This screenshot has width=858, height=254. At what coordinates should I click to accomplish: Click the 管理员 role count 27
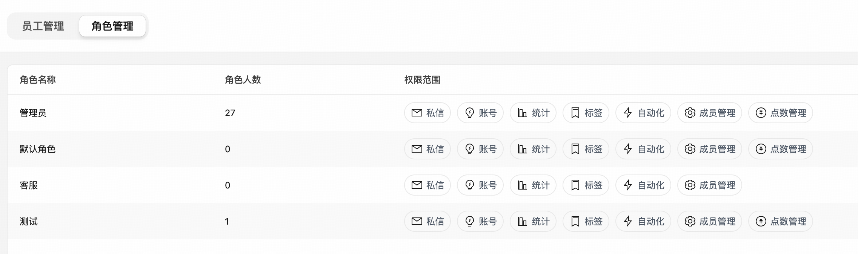[230, 113]
